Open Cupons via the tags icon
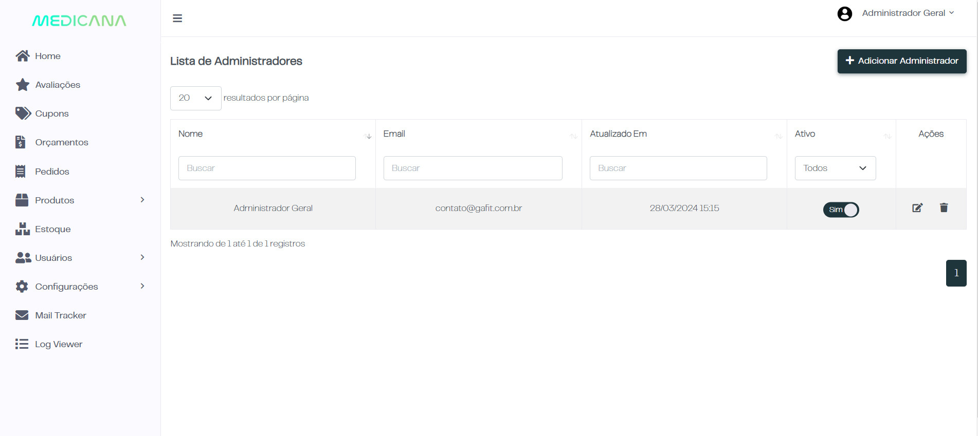Viewport: 978px width, 436px height. click(23, 113)
